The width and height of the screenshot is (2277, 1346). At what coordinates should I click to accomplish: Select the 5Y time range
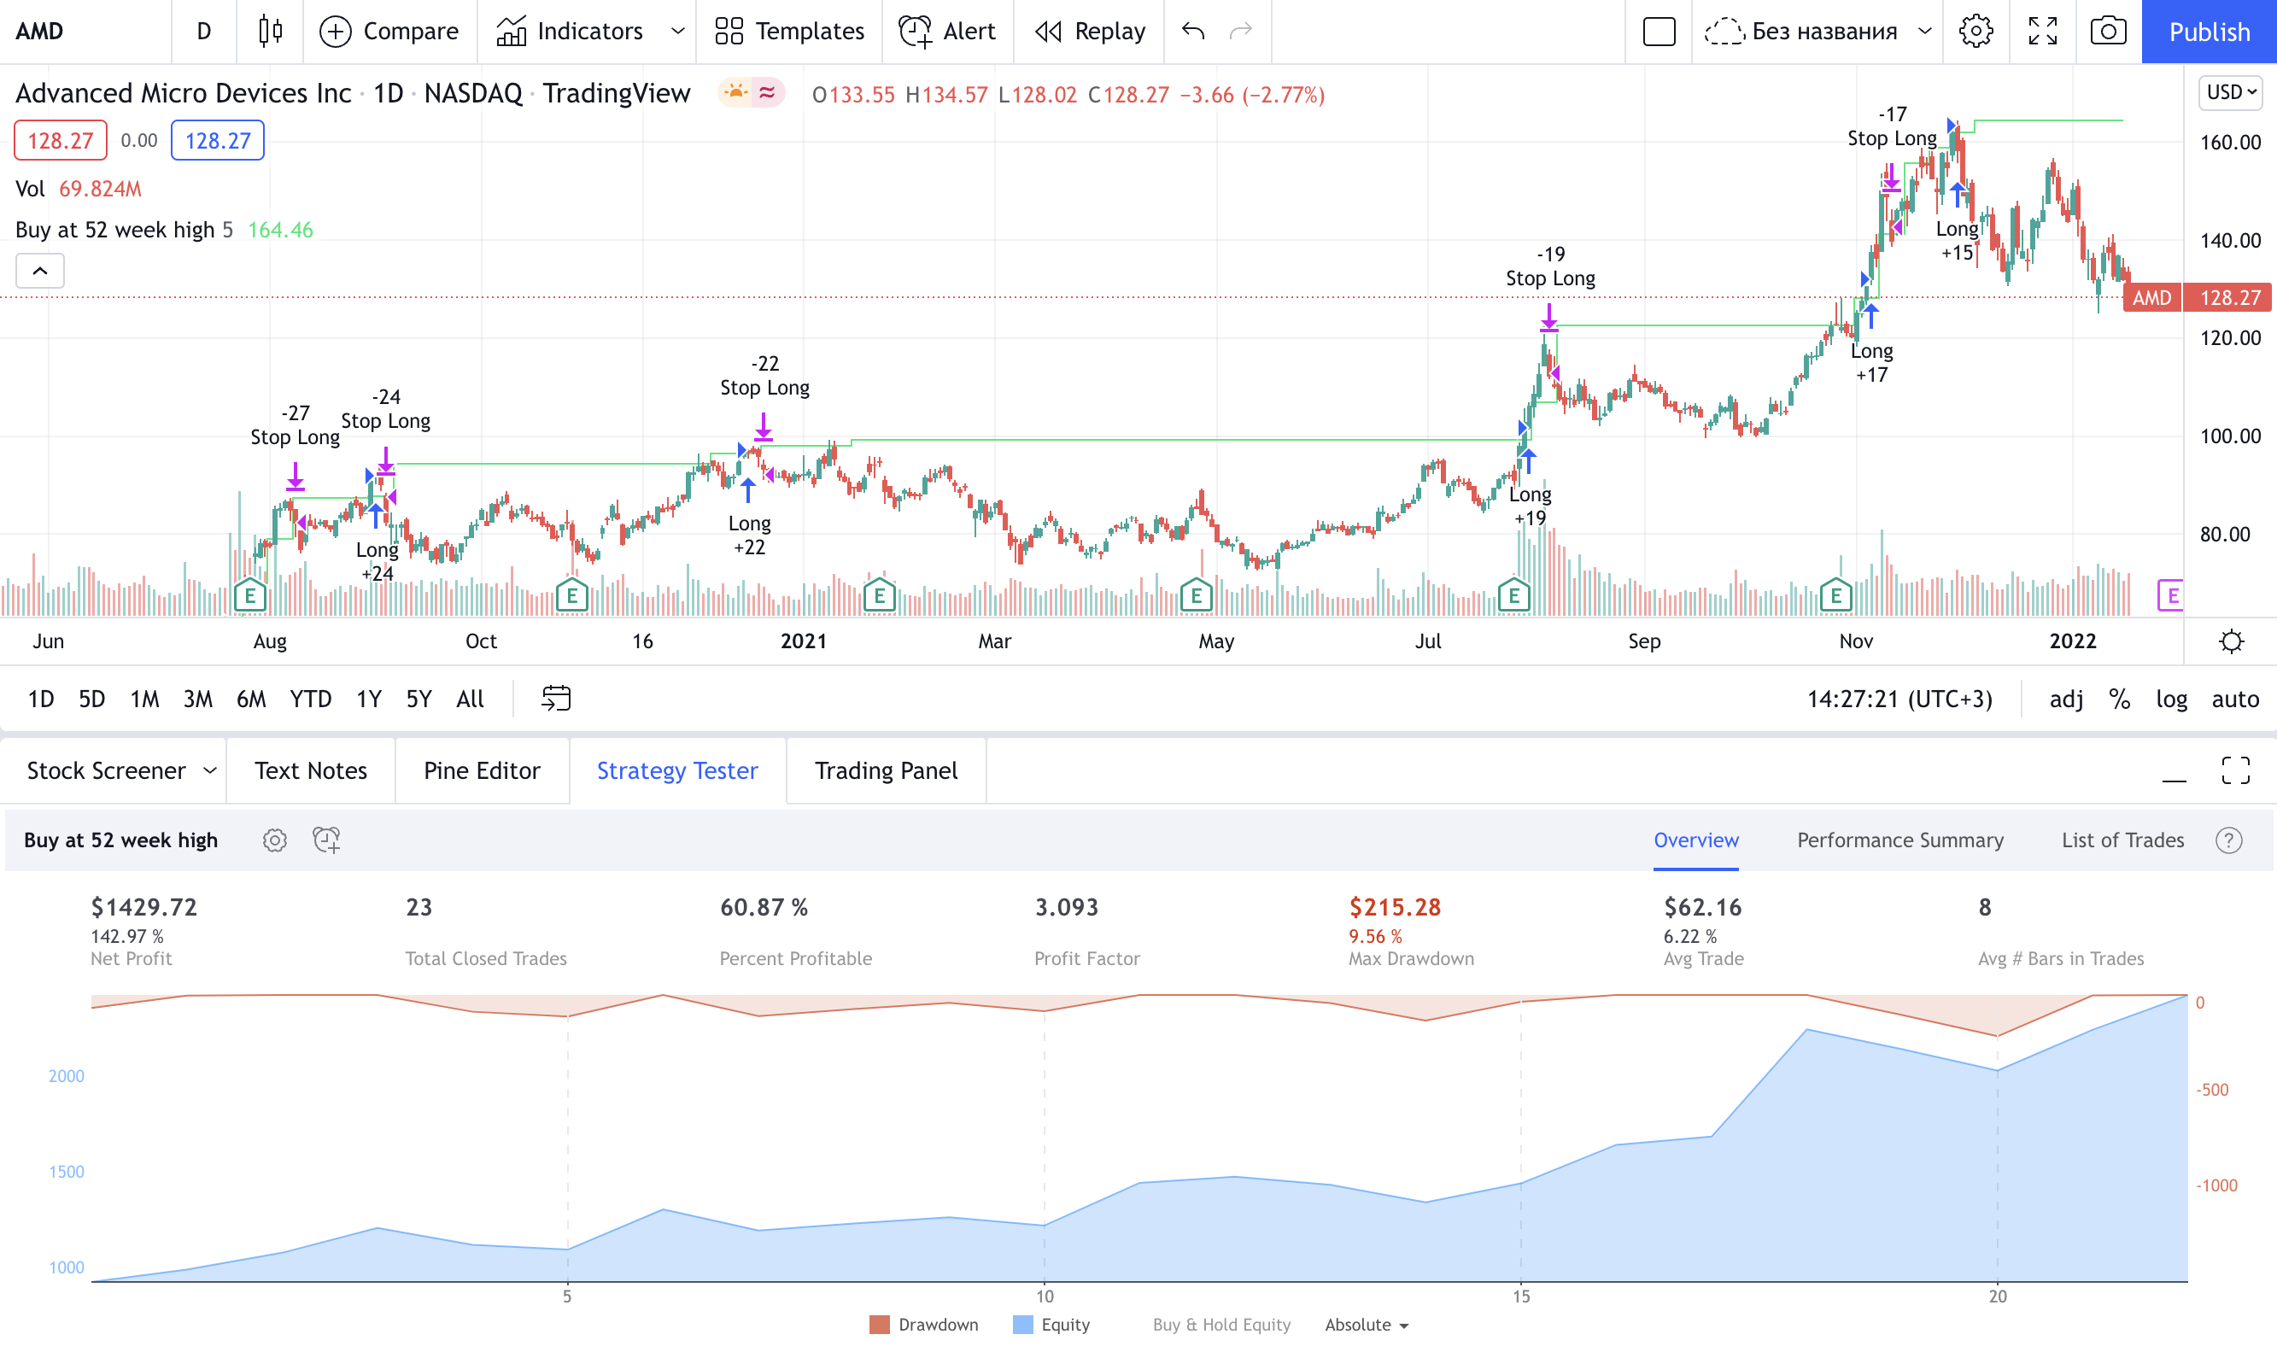[x=418, y=699]
